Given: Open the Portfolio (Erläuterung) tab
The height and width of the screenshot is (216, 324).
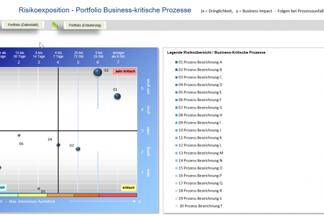Looking at the screenshot, I should coord(84,25).
